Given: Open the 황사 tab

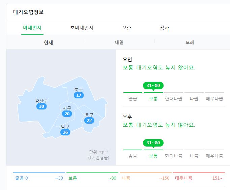Looking at the screenshot, I should coord(164,28).
